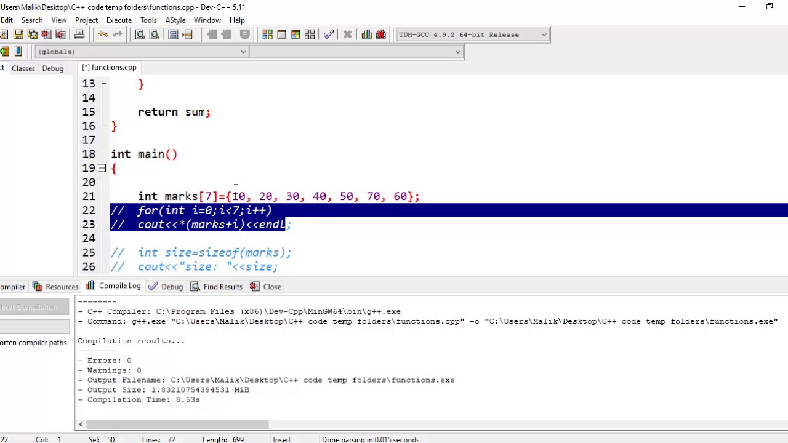
Task: Click line number 21 in the gutter
Action: (89, 196)
